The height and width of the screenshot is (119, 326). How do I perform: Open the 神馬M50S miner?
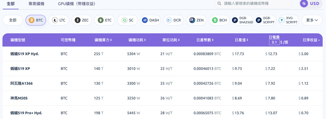tap(19, 98)
